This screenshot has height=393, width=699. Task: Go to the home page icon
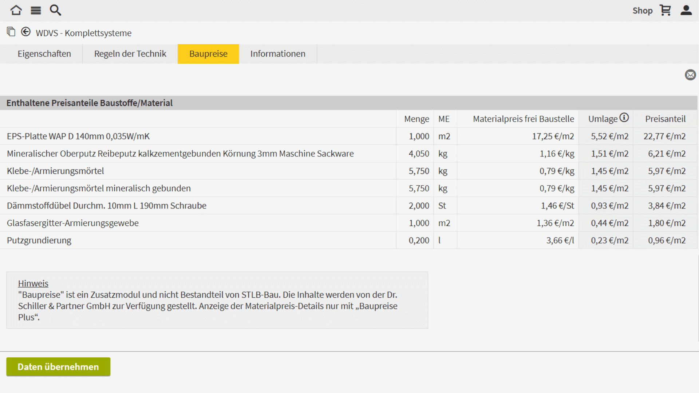[x=16, y=10]
